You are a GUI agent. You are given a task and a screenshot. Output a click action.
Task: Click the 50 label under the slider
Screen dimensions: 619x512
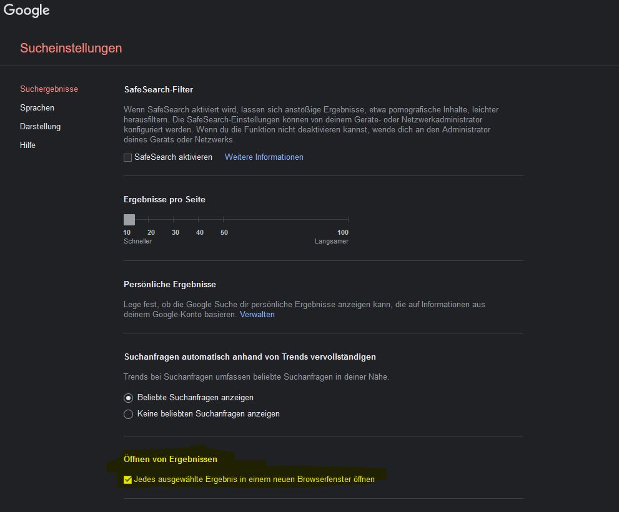click(224, 232)
